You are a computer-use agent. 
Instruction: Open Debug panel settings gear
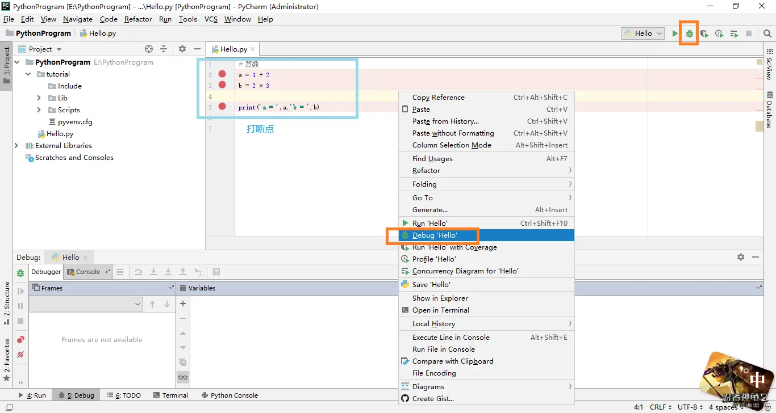pyautogui.click(x=741, y=257)
